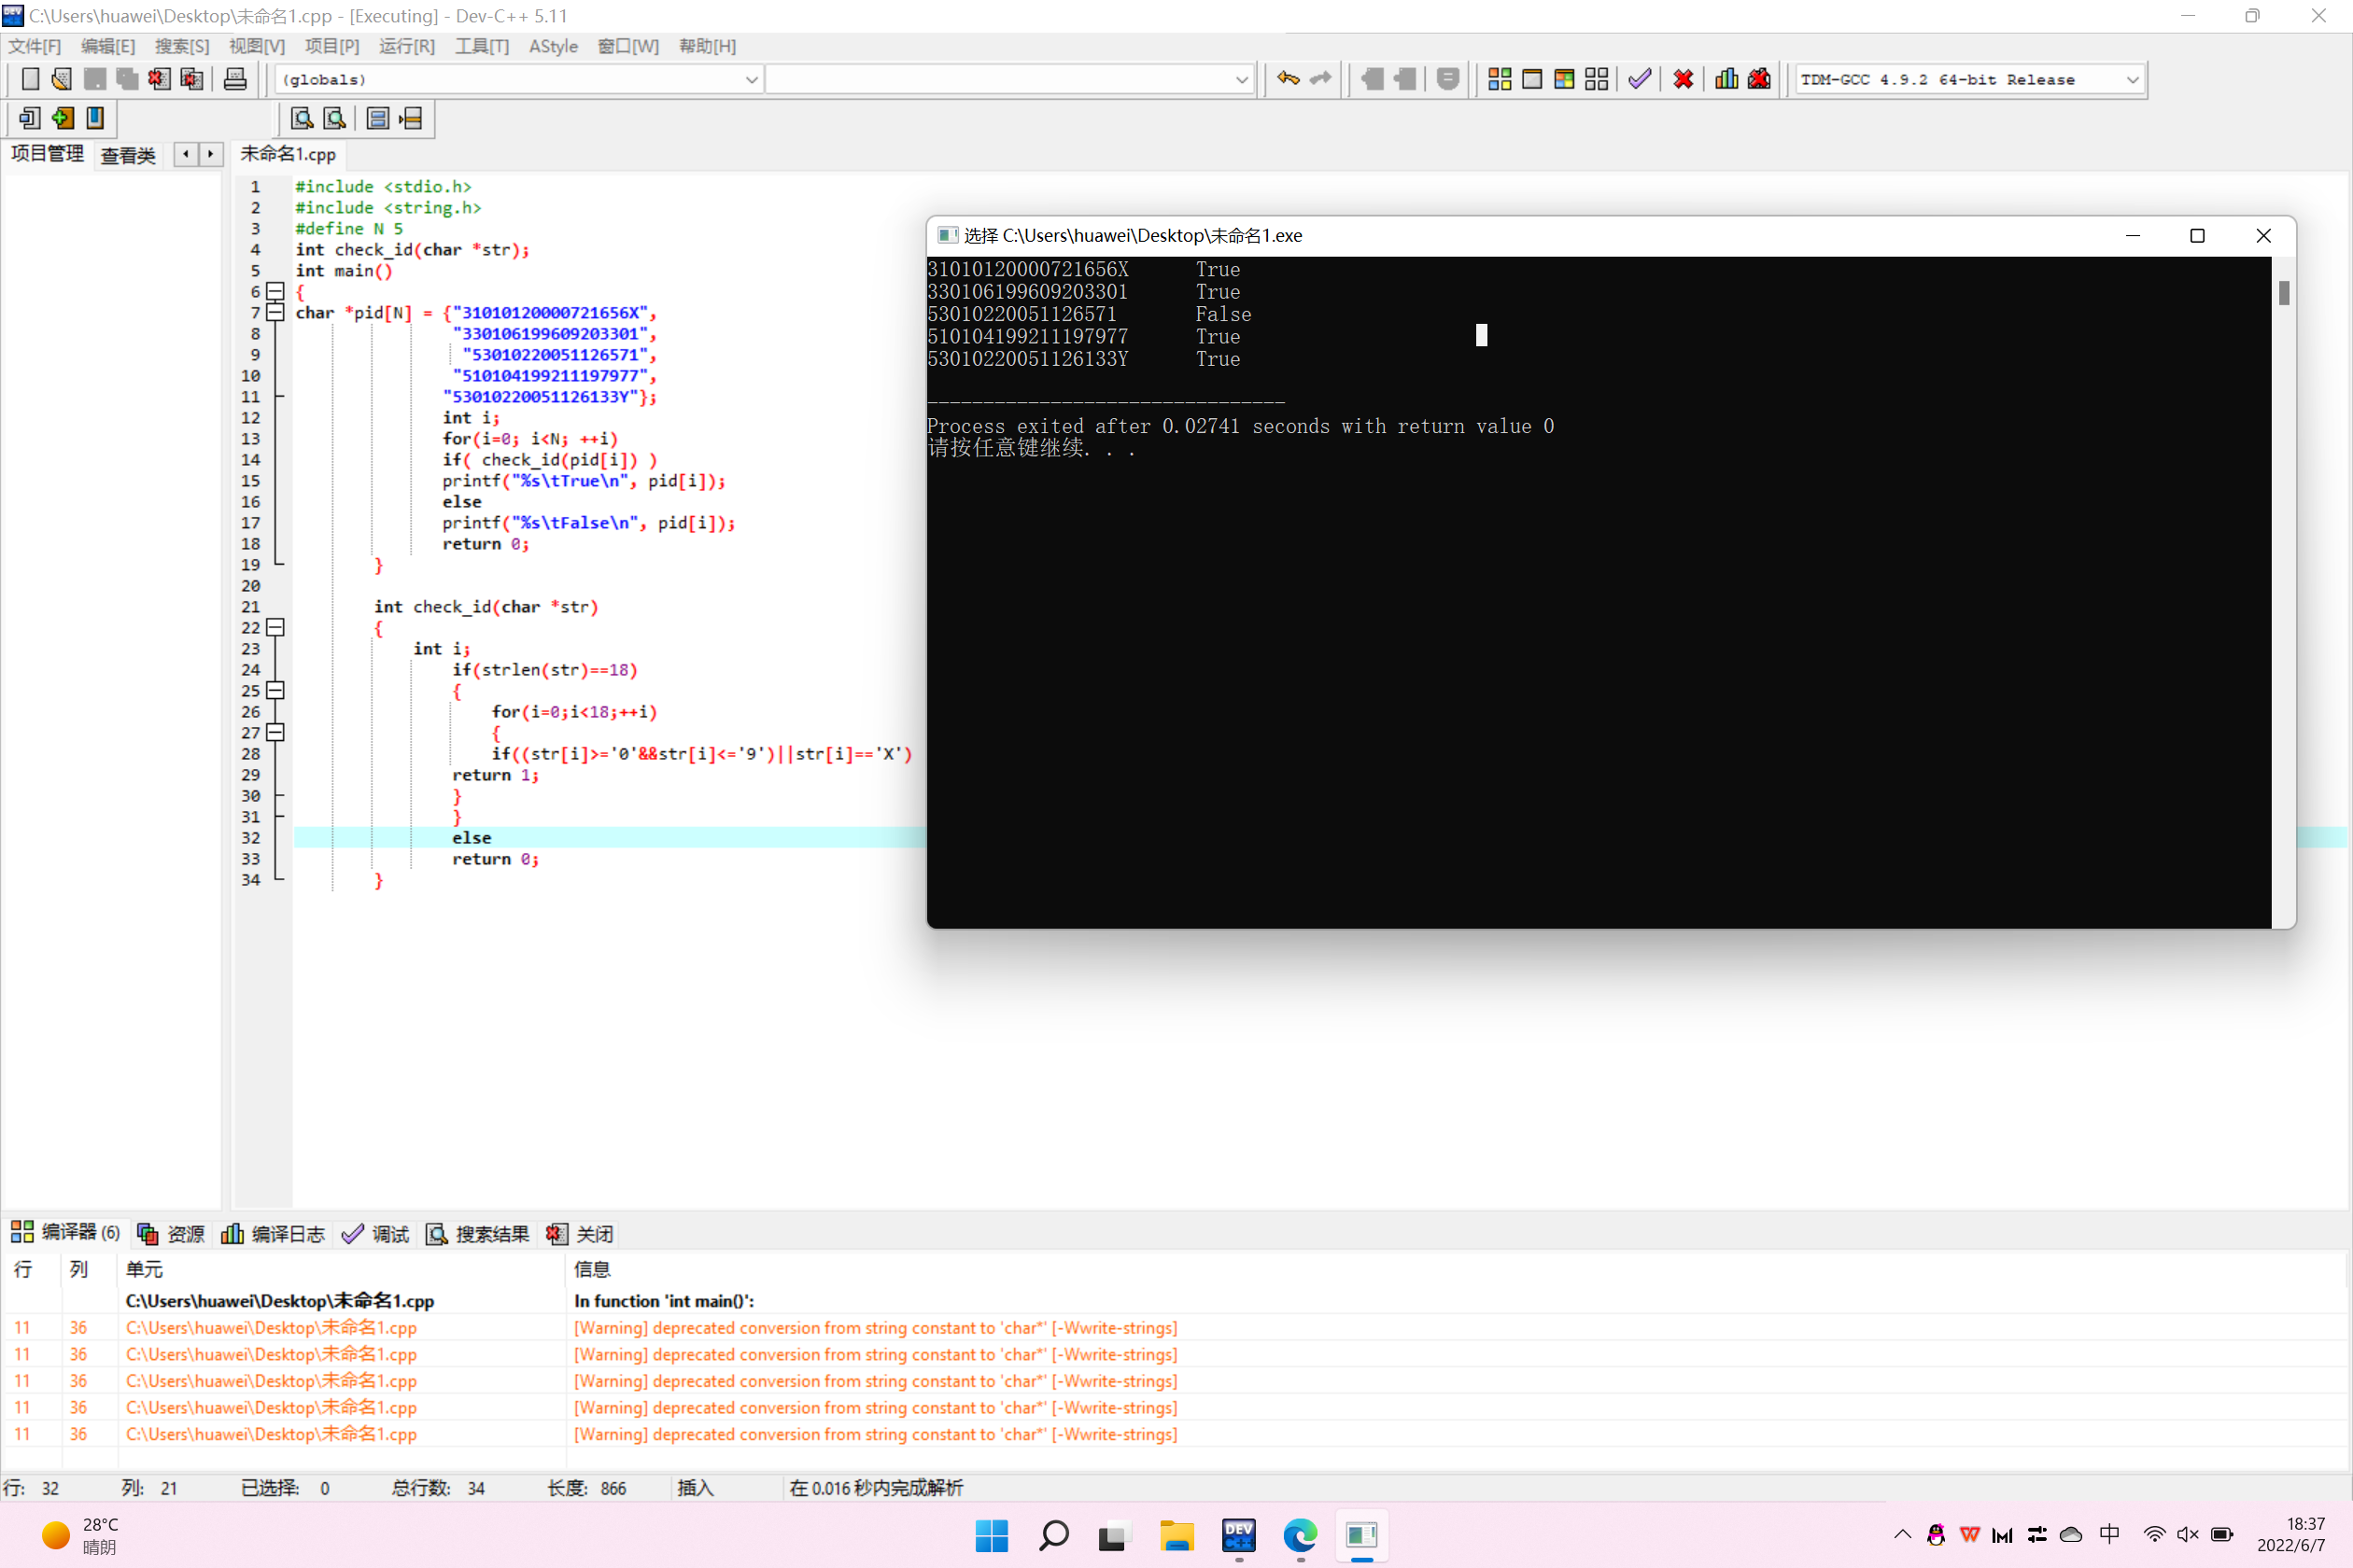Open the (globals) scope dropdown
The height and width of the screenshot is (1568, 2353).
point(752,80)
